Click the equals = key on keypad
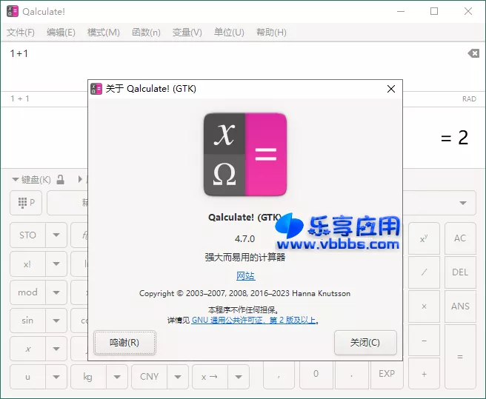The width and height of the screenshot is (486, 399). (x=460, y=357)
